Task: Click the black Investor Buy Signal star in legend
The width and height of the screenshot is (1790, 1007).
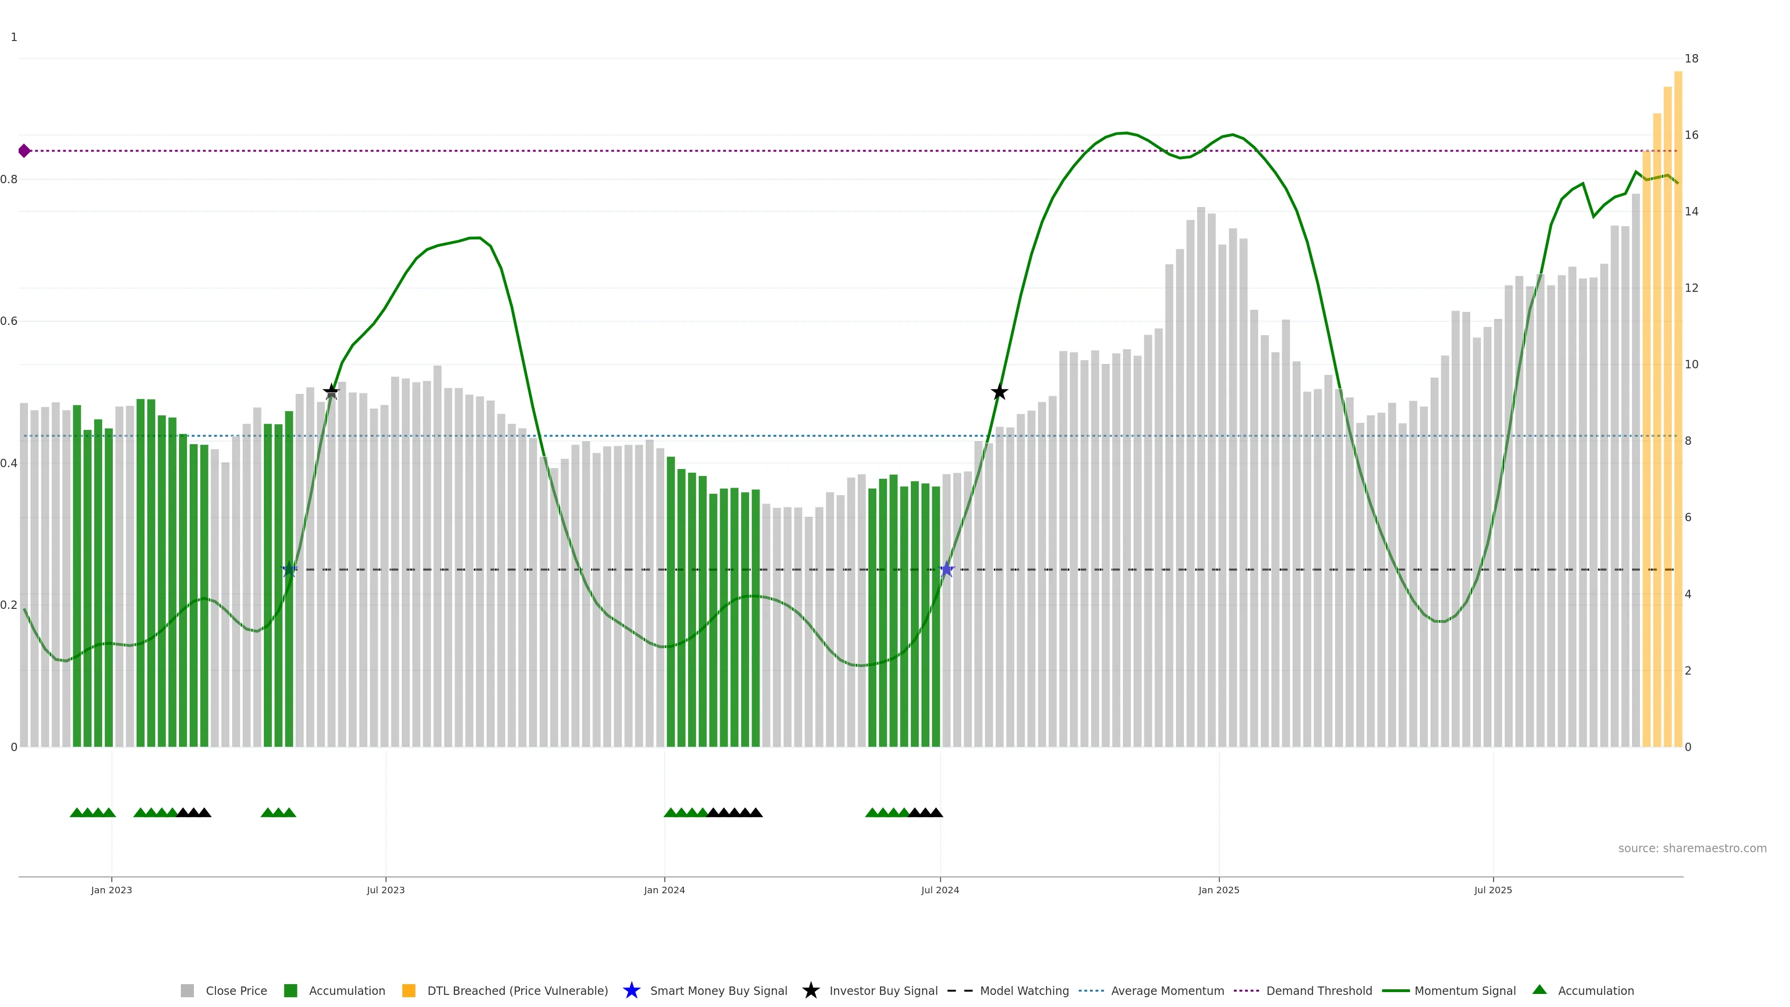Action: (810, 990)
